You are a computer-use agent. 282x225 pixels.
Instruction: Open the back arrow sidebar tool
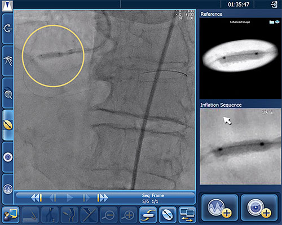(8, 29)
